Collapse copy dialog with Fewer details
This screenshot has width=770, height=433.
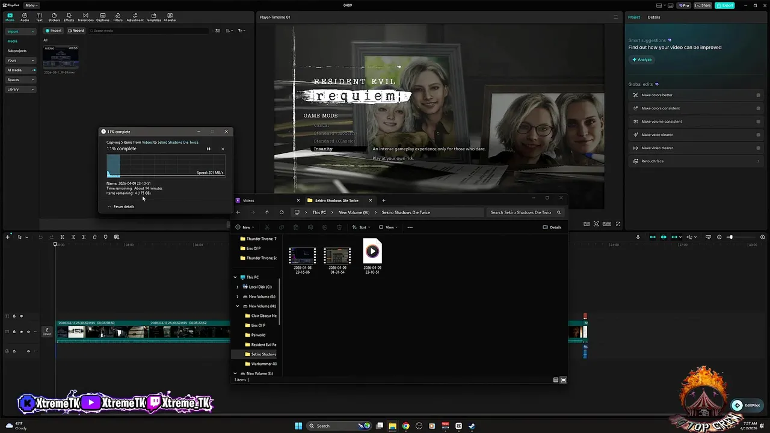coord(121,206)
